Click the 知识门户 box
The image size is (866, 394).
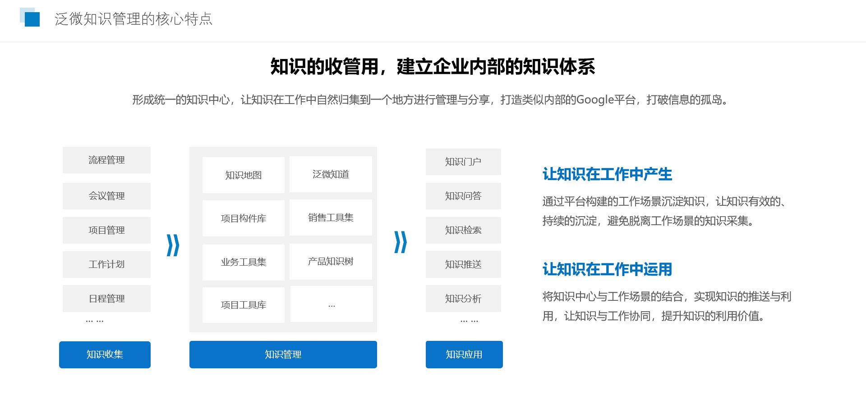click(463, 162)
